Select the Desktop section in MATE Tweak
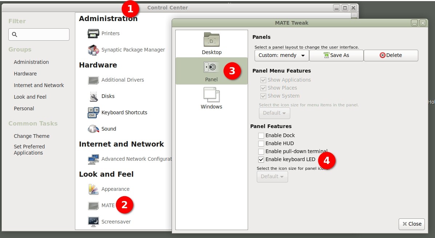435x238 pixels. pyautogui.click(x=212, y=44)
